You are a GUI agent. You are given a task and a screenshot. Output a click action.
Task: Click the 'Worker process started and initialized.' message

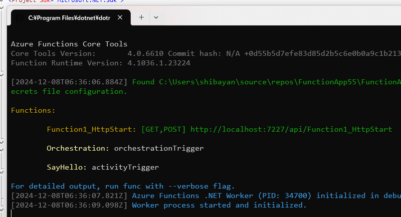(x=219, y=205)
